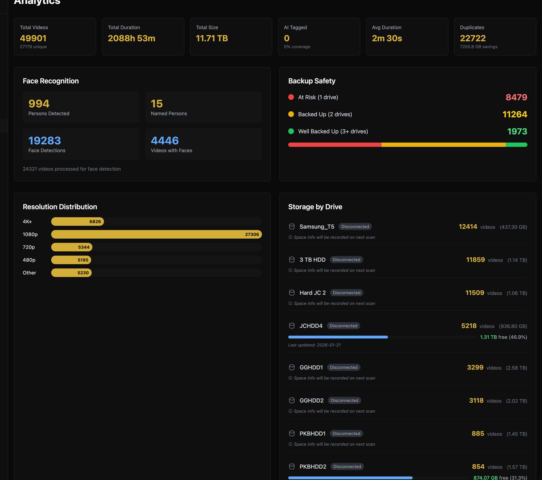This screenshot has height=480, width=542.
Task: Click the info icon under PKBHDD1
Action: click(x=290, y=444)
